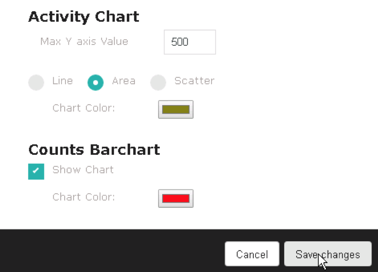Focus the Max Y axis Value field
Image resolution: width=378 pixels, height=272 pixels.
coord(190,42)
